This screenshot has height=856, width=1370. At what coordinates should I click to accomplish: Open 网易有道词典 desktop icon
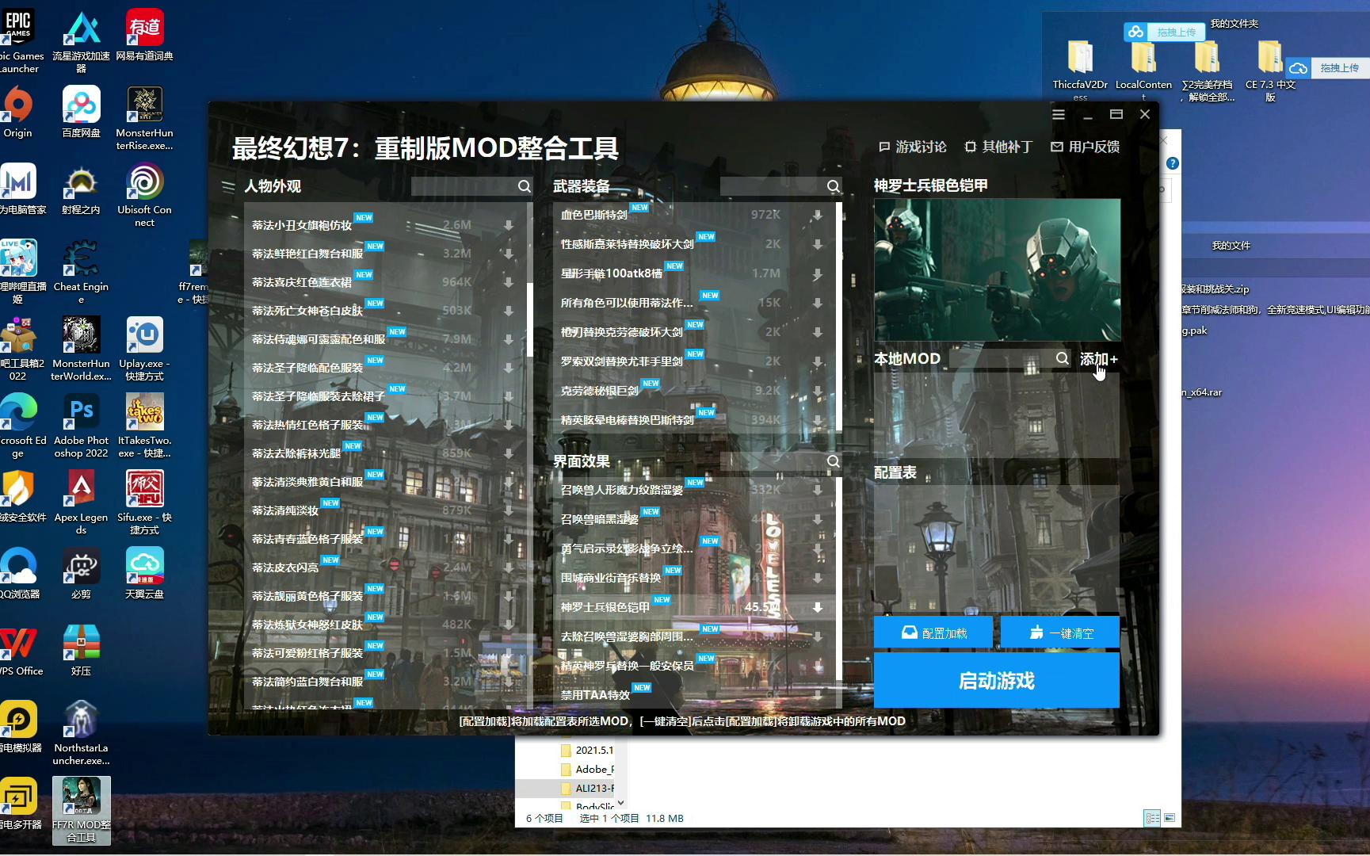tap(144, 36)
